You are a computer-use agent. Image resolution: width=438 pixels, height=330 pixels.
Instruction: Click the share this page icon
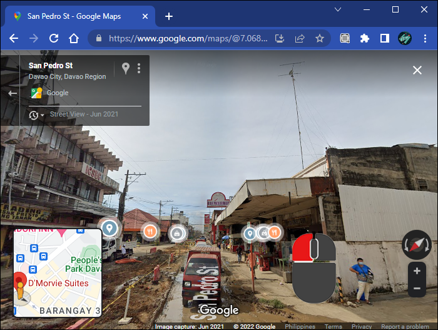click(300, 38)
